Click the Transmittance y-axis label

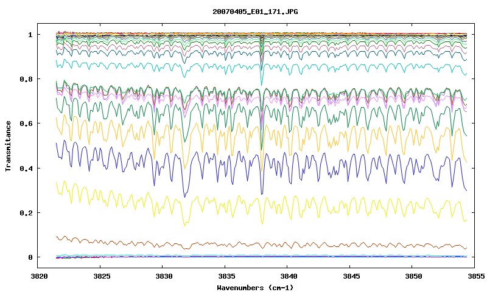pyautogui.click(x=8, y=146)
